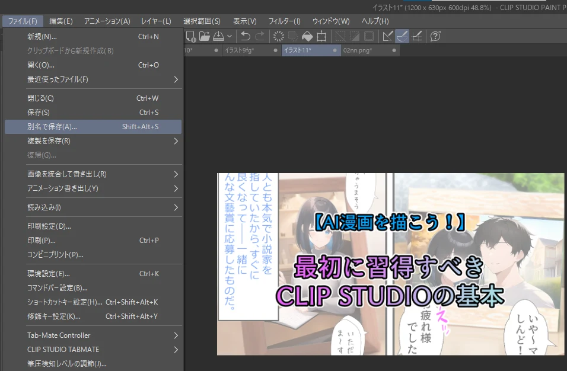Screen dimensions: 567x371
Task: Close the イラスト11* tab via its dot
Action: point(335,50)
